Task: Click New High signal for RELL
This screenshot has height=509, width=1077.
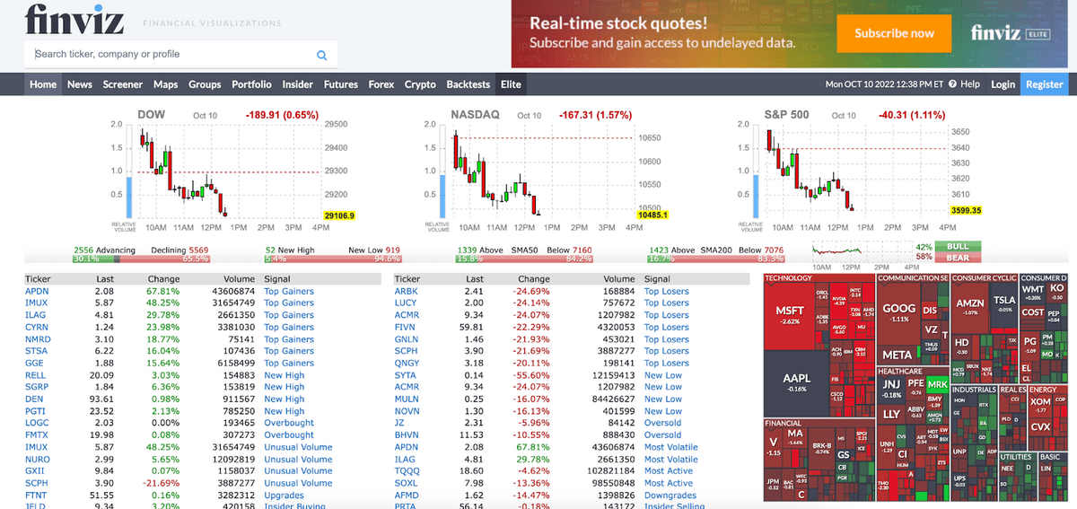Action: tap(285, 375)
